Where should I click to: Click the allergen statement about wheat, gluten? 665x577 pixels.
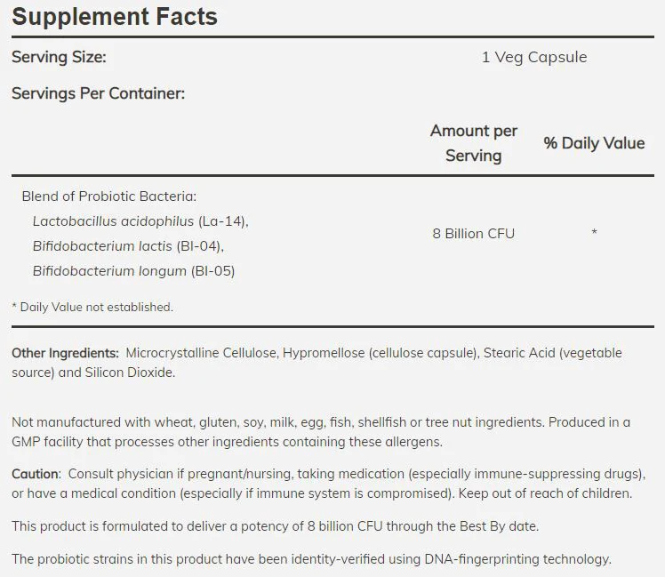click(x=321, y=432)
